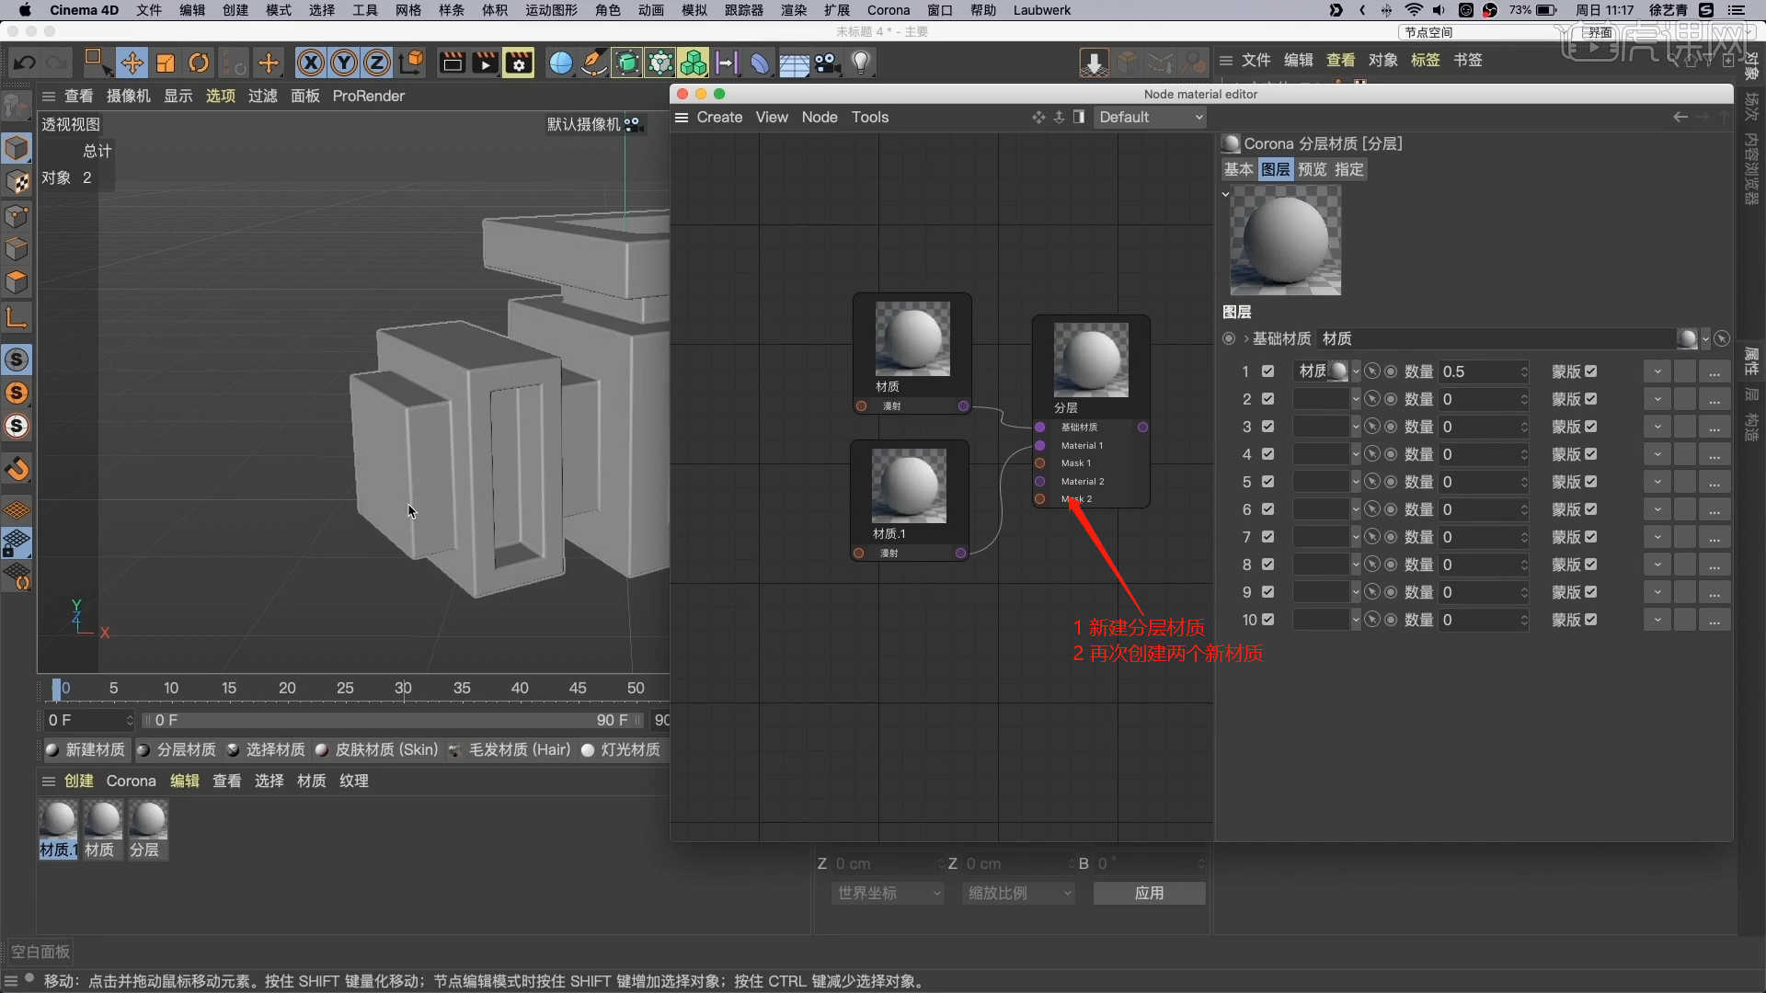1766x993 pixels.
Task: Click the coordinate system cube icon
Action: click(411, 63)
